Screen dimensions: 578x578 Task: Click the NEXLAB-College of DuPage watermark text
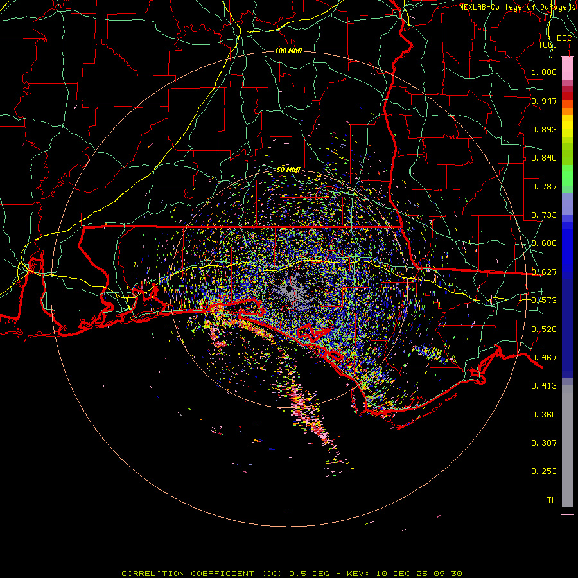pos(517,7)
